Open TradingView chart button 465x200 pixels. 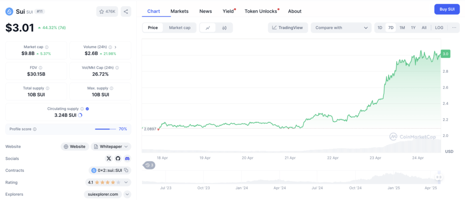[287, 28]
